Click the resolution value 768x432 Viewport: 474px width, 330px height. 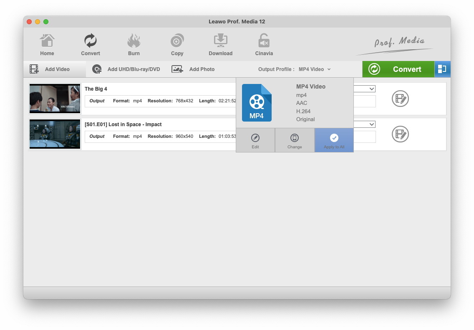(184, 101)
